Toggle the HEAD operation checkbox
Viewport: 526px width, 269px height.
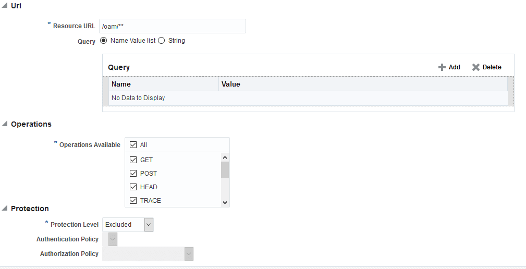[133, 187]
